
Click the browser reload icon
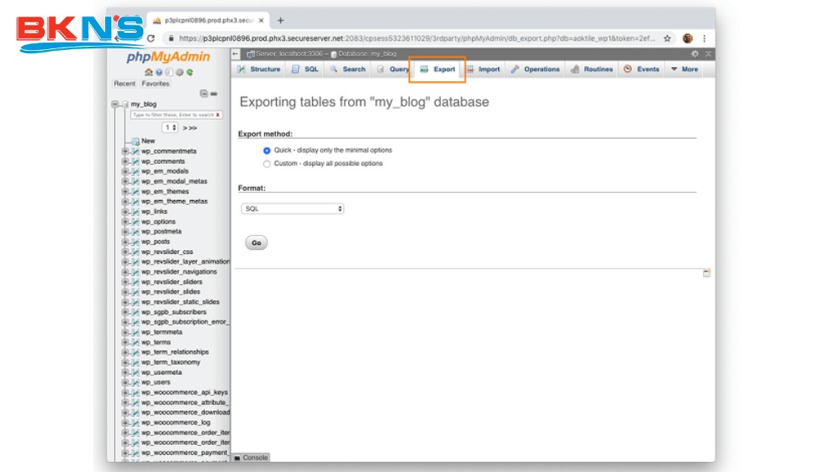point(151,39)
